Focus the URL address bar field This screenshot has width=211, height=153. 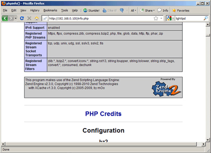pos(100,19)
